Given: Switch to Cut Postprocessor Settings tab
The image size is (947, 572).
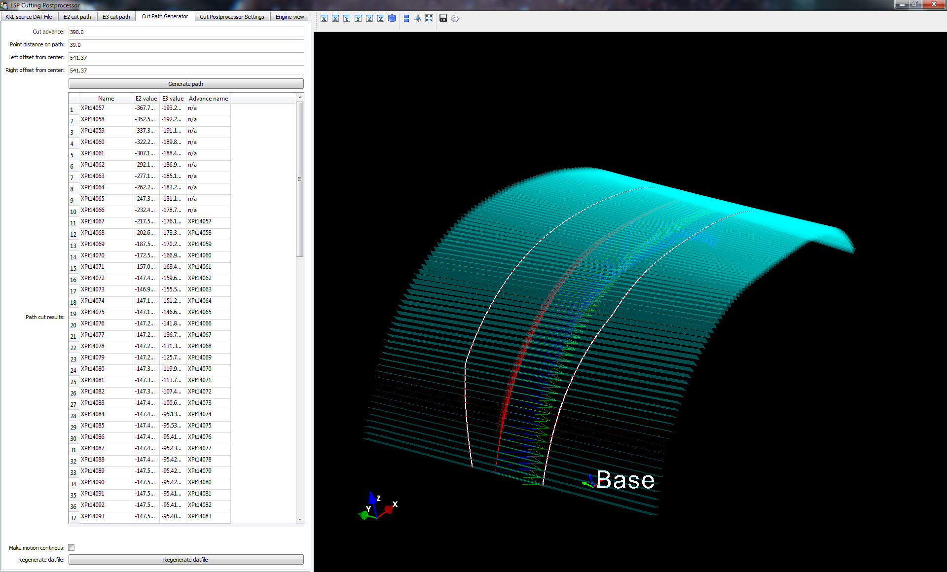Looking at the screenshot, I should click(232, 17).
